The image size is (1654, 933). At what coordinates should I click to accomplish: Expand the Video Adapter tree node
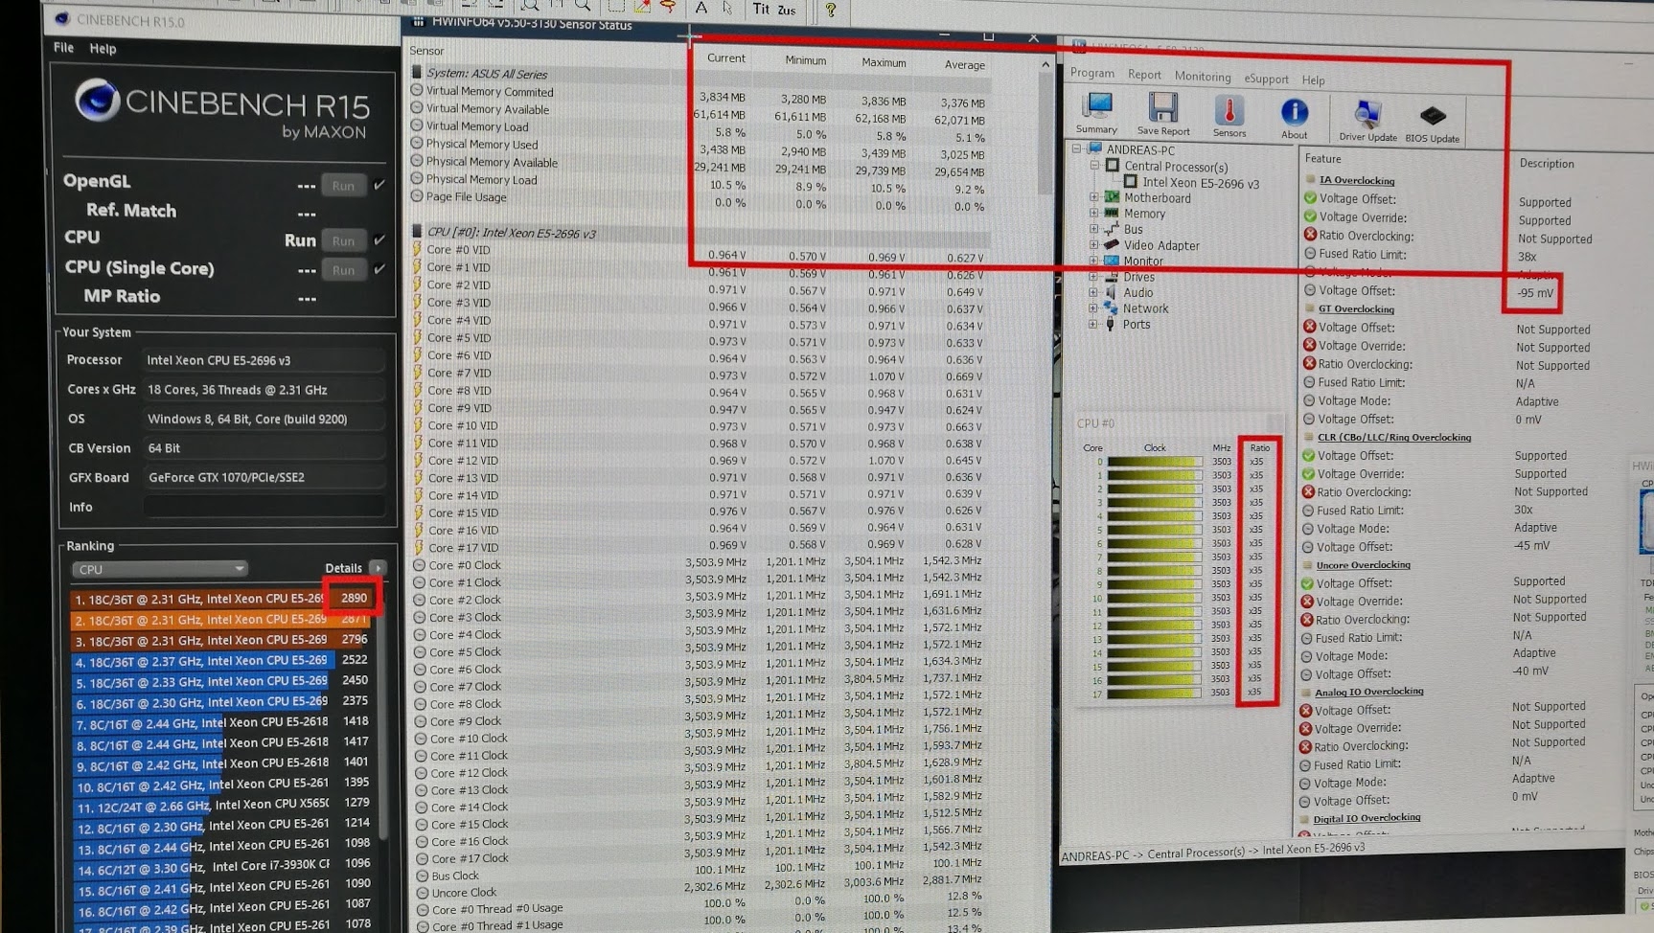[1094, 245]
